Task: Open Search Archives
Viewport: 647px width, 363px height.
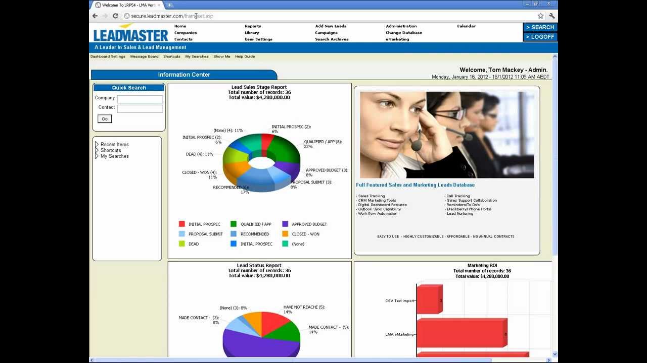Action: click(x=332, y=39)
